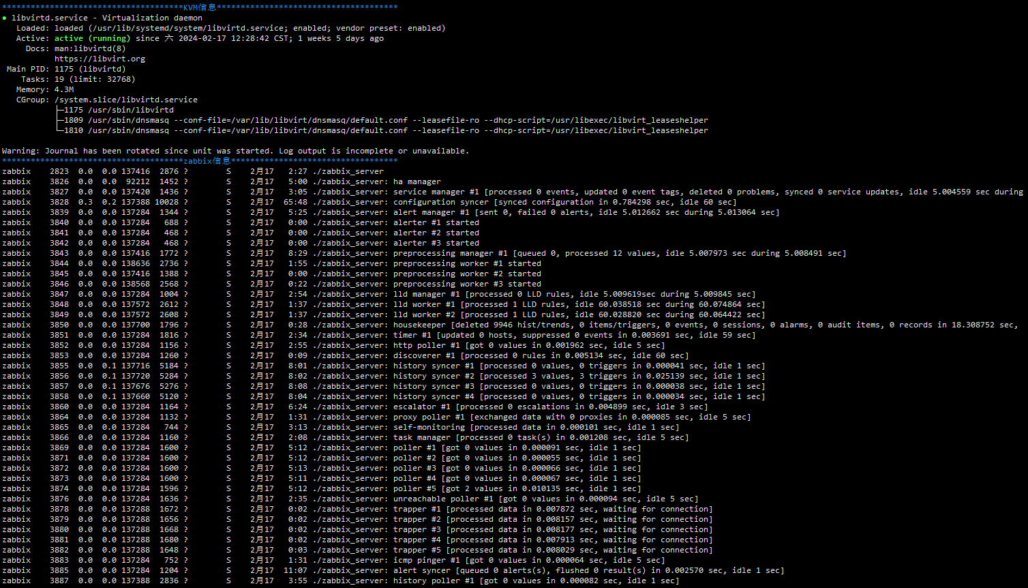Click the 'history syncer #3' row
1028x588 pixels.
click(383, 386)
